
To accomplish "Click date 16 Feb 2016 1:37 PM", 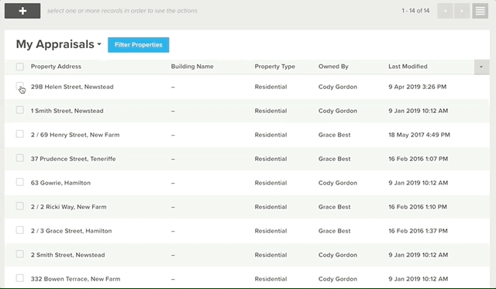I will [418, 231].
